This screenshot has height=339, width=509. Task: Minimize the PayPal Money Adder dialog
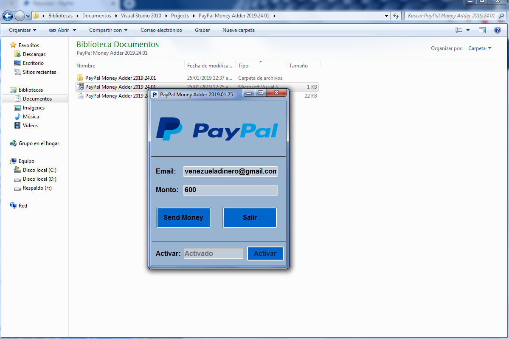tap(249, 93)
